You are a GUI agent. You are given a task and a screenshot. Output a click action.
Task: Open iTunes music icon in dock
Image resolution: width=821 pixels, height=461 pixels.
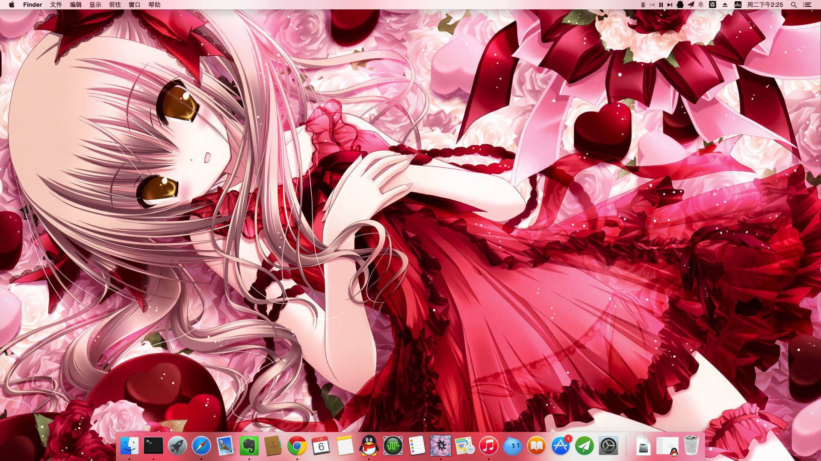pyautogui.click(x=488, y=446)
